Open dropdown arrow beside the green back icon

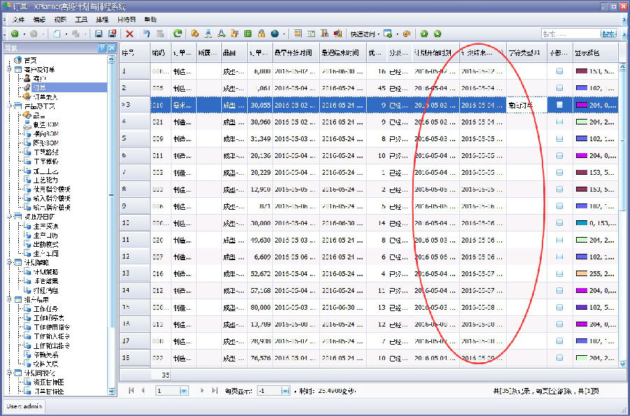click(24, 34)
